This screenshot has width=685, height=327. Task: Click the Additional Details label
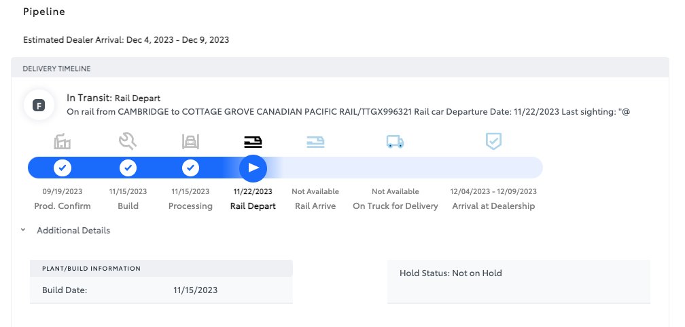(73, 231)
